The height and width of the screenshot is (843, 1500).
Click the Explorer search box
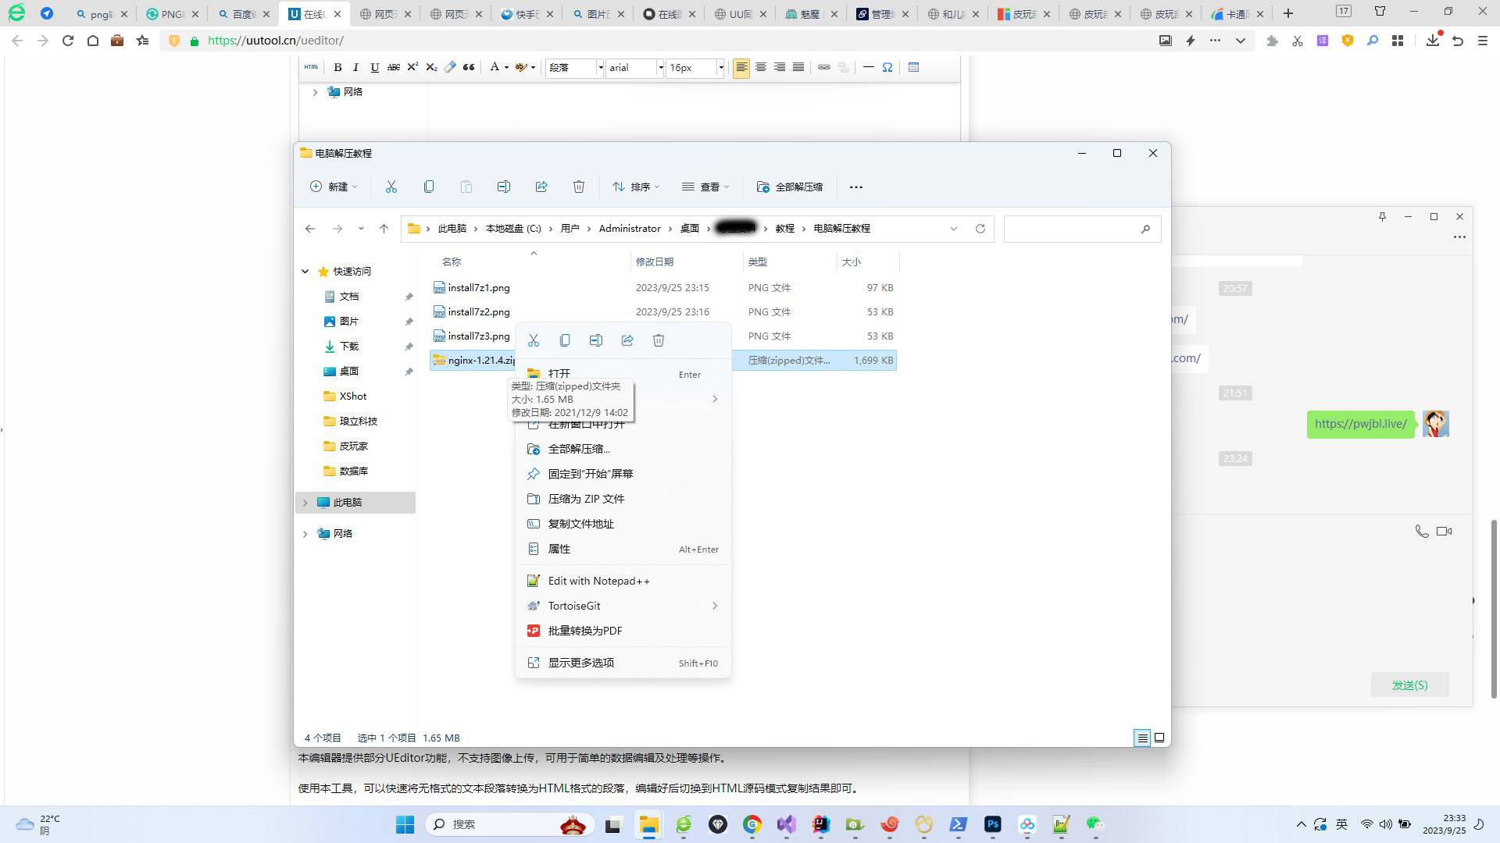click(x=1082, y=229)
